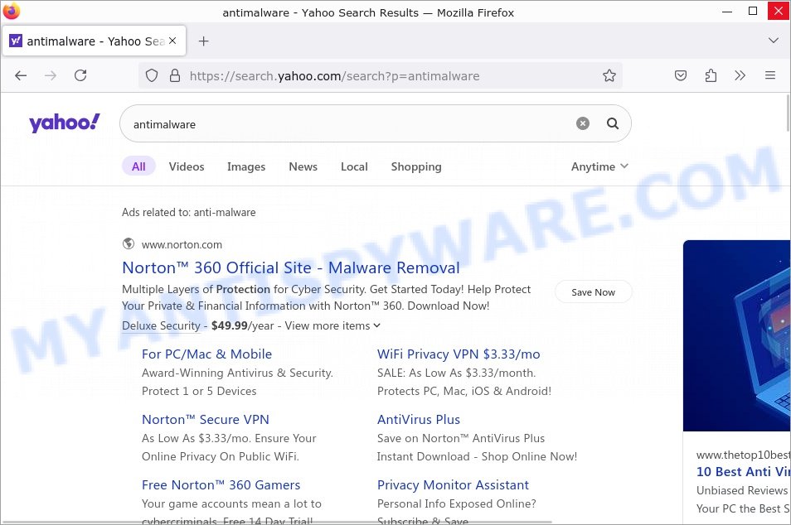Click the Save Now button
Image resolution: width=791 pixels, height=525 pixels.
(x=594, y=292)
